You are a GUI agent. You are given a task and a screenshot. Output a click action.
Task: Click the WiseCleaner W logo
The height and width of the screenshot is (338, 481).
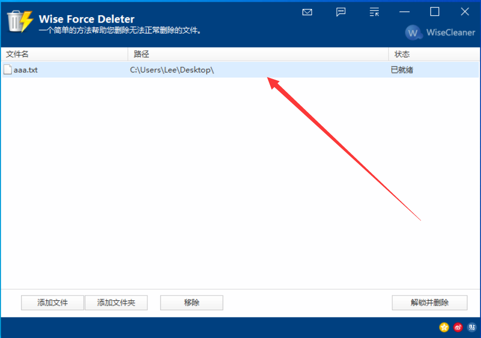click(x=413, y=32)
